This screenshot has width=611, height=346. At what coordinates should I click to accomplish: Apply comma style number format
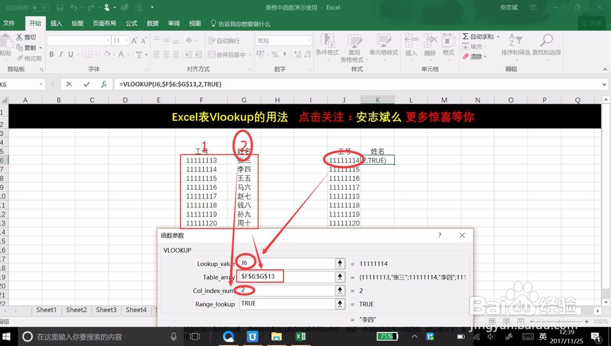click(285, 54)
